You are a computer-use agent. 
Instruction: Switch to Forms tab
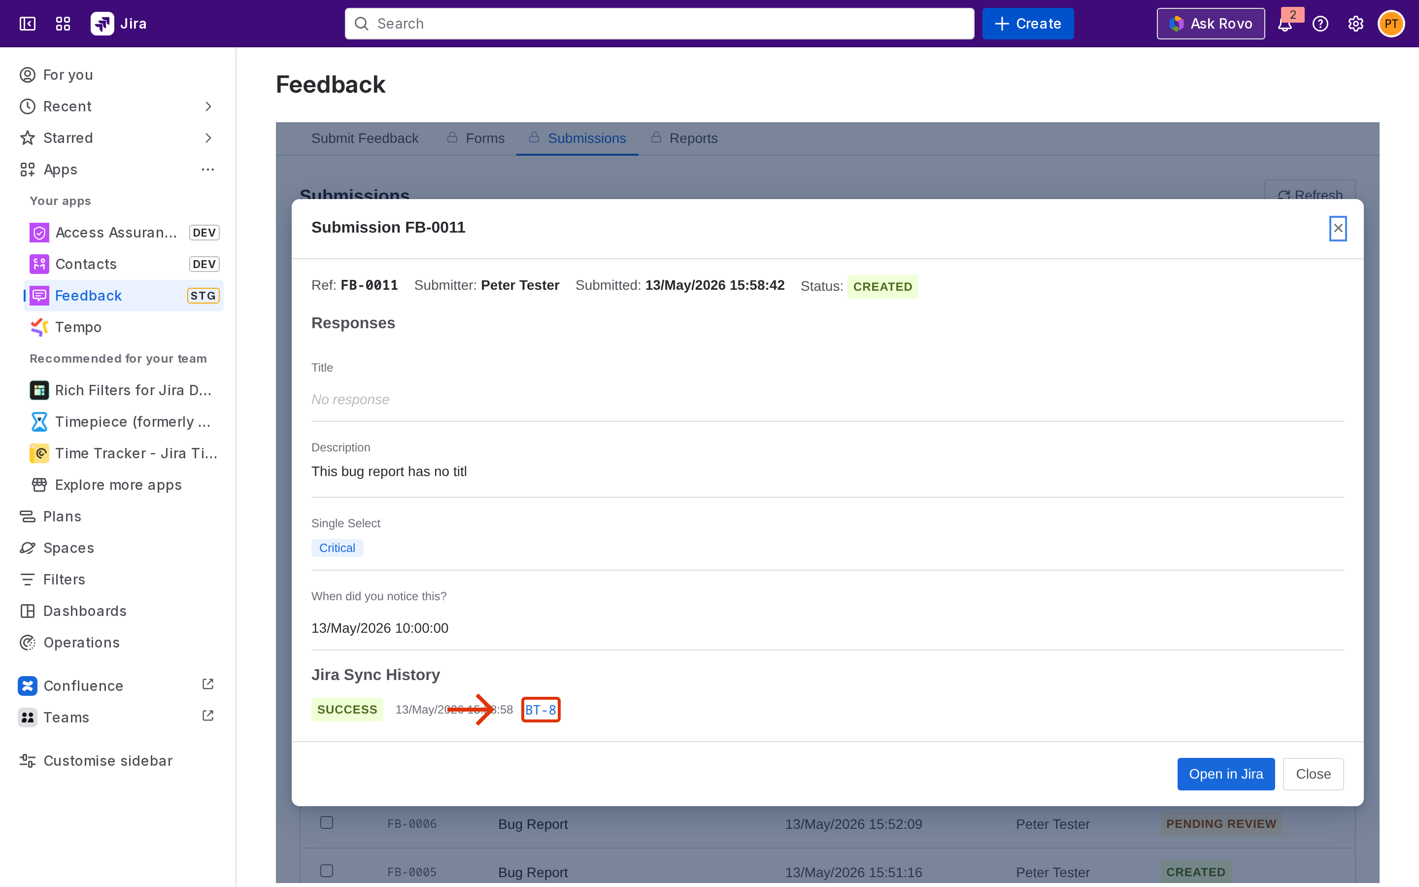[x=475, y=138]
